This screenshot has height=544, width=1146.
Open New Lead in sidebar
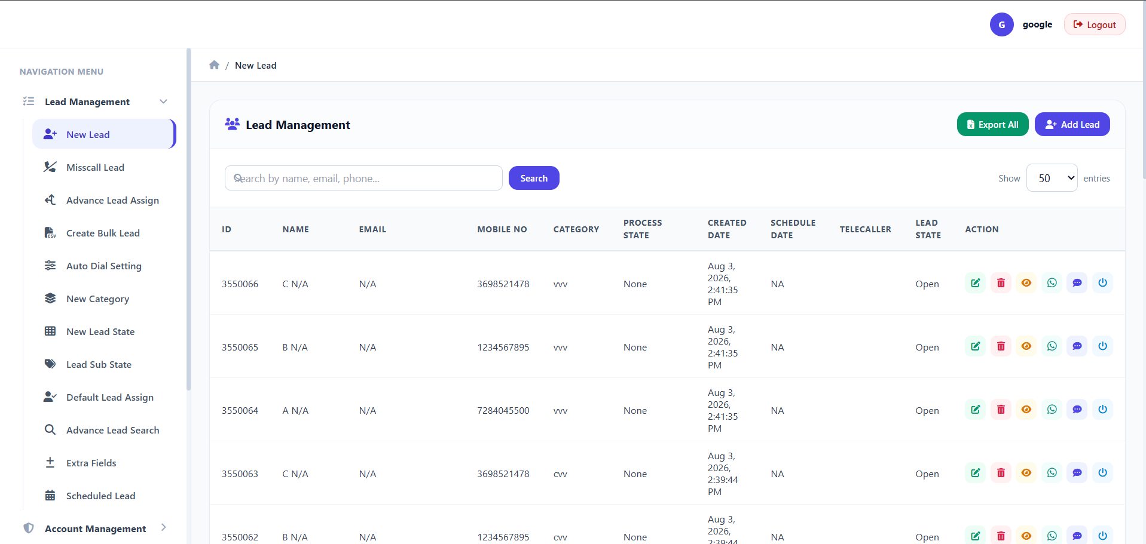(104, 134)
